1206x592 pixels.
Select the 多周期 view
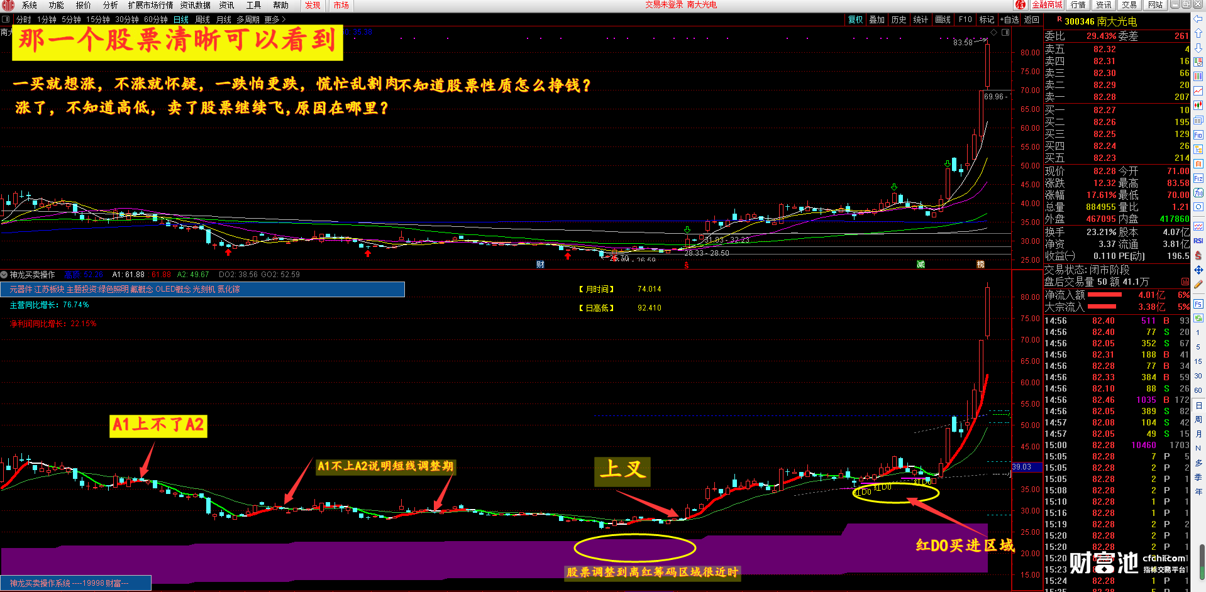coord(248,19)
